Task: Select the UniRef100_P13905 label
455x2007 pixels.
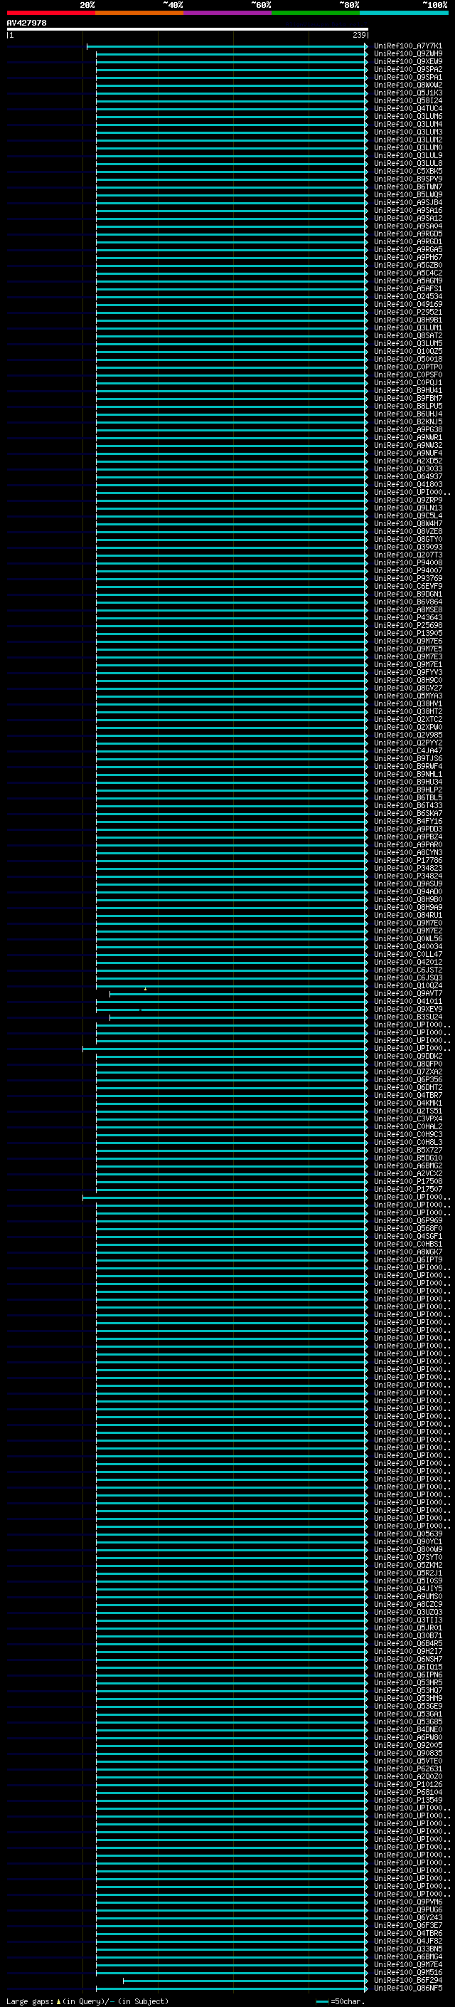Action: click(x=407, y=633)
